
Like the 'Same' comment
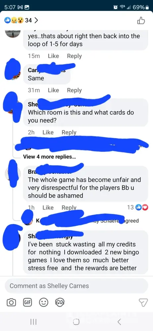[x=53, y=90]
